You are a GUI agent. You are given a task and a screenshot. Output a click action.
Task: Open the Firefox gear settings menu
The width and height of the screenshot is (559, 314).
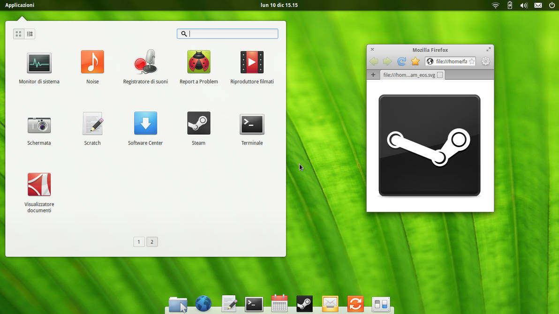485,61
